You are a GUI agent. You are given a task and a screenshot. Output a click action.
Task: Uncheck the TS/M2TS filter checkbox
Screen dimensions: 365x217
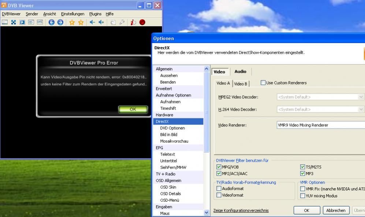point(303,167)
